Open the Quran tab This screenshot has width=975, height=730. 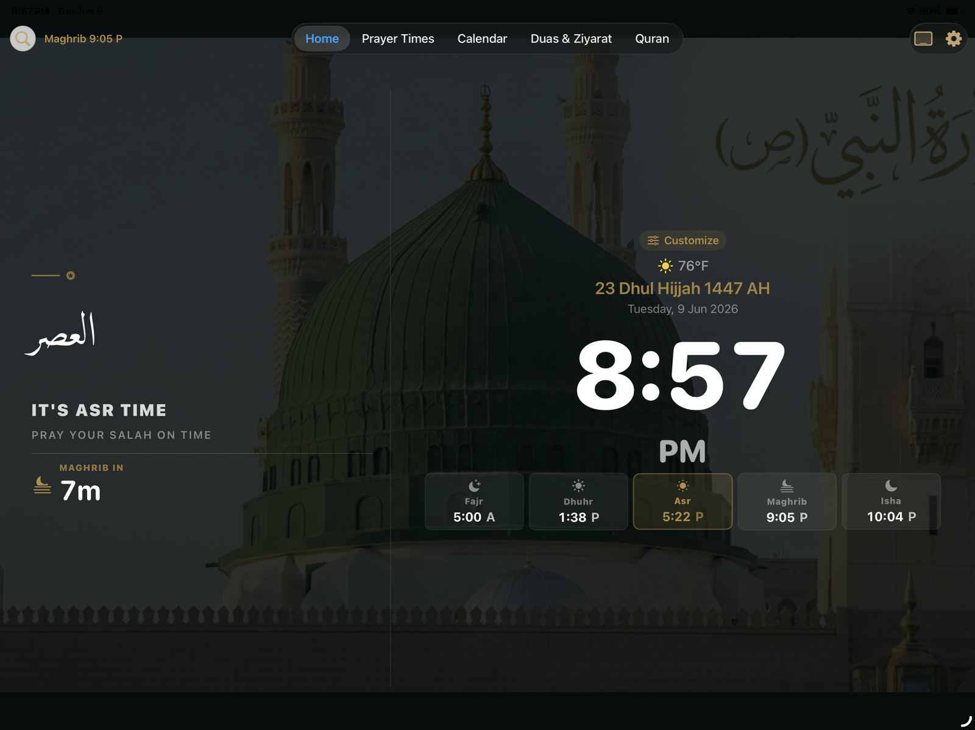click(652, 38)
